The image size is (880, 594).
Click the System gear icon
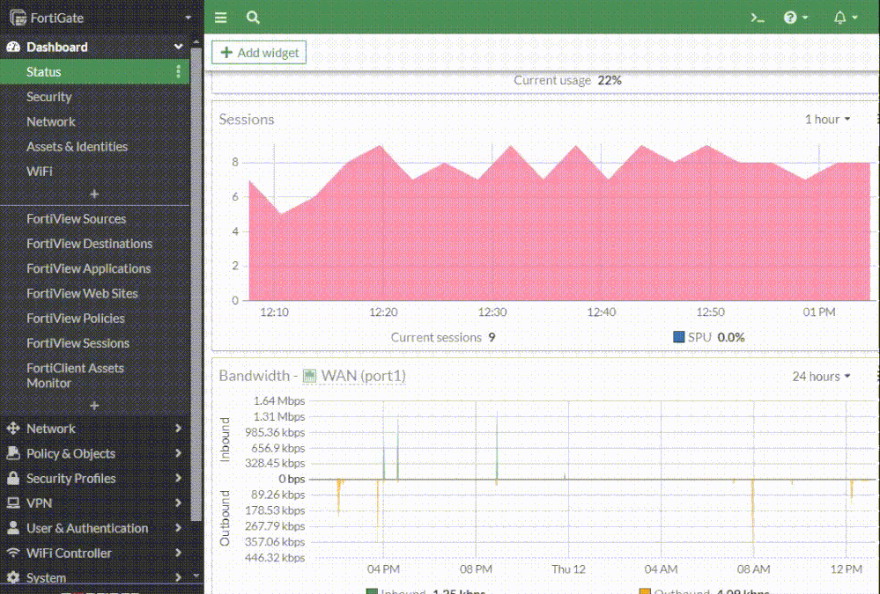(x=13, y=577)
